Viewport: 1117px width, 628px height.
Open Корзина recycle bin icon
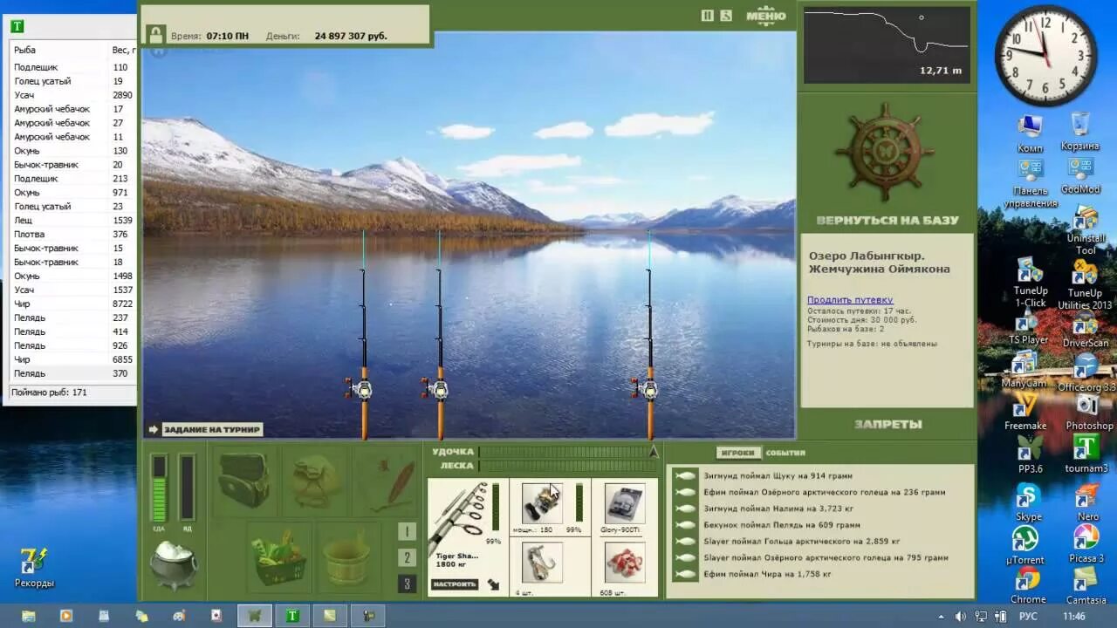click(1079, 131)
